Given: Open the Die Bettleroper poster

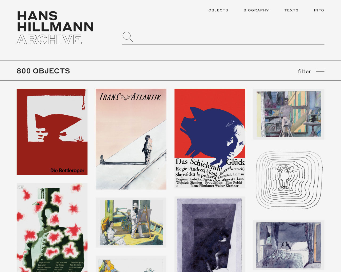Looking at the screenshot, I should [x=52, y=132].
